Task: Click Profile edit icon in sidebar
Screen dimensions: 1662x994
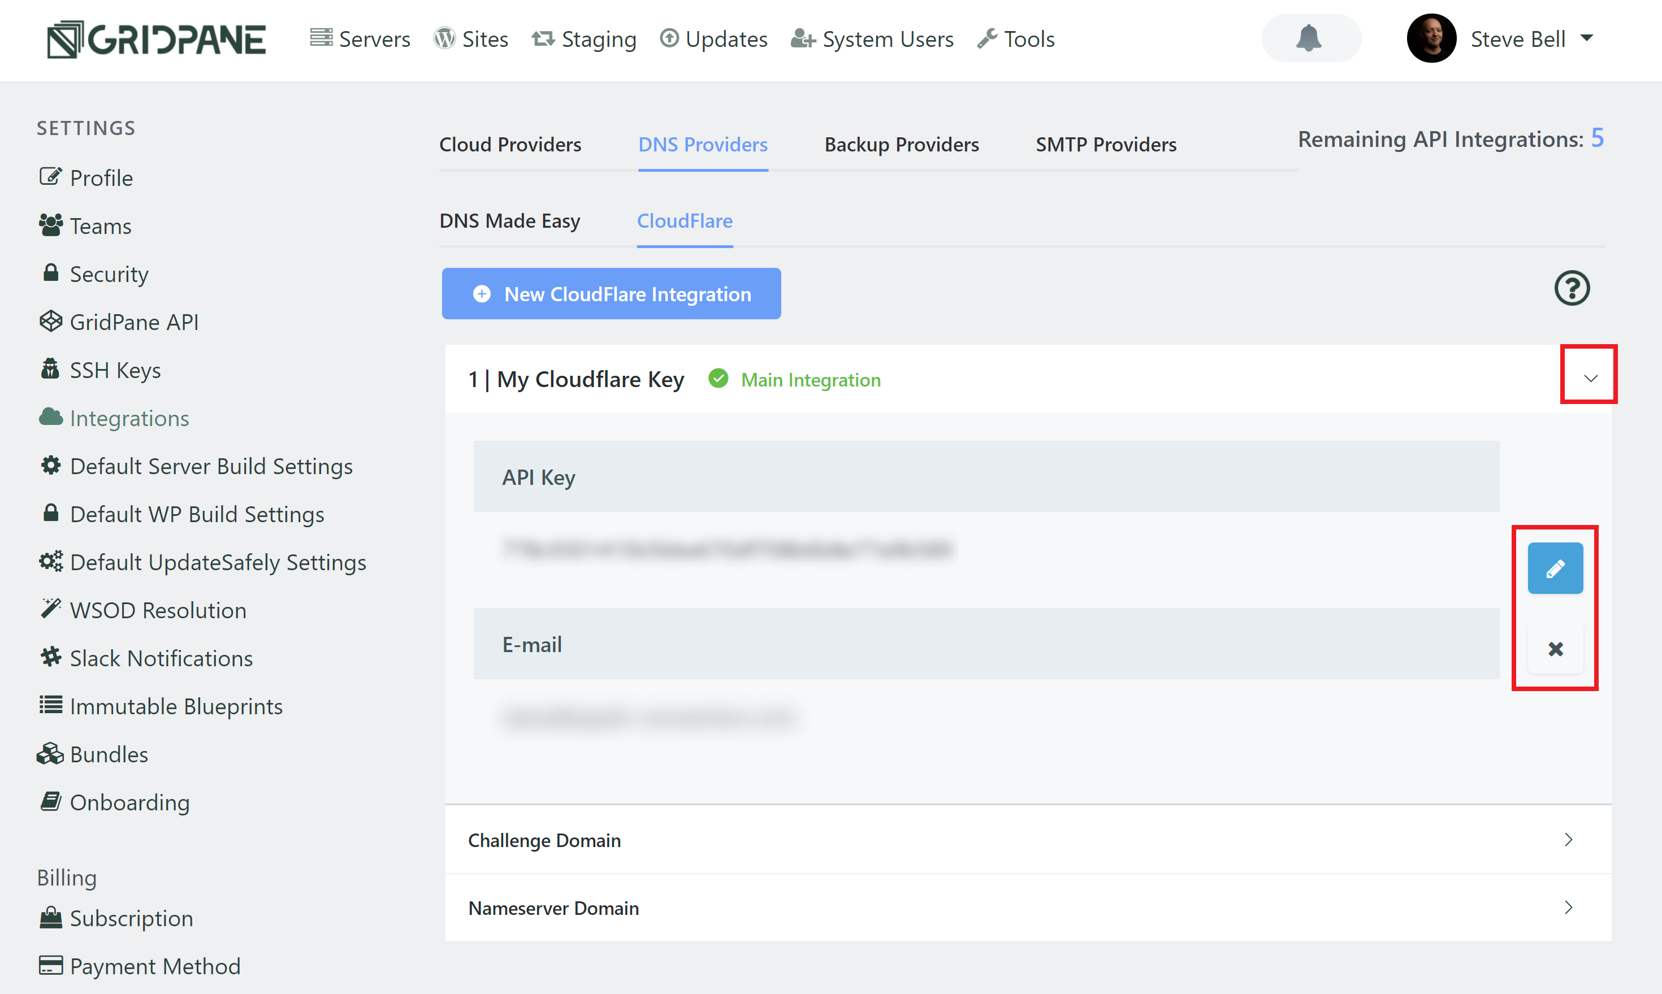Action: point(50,177)
